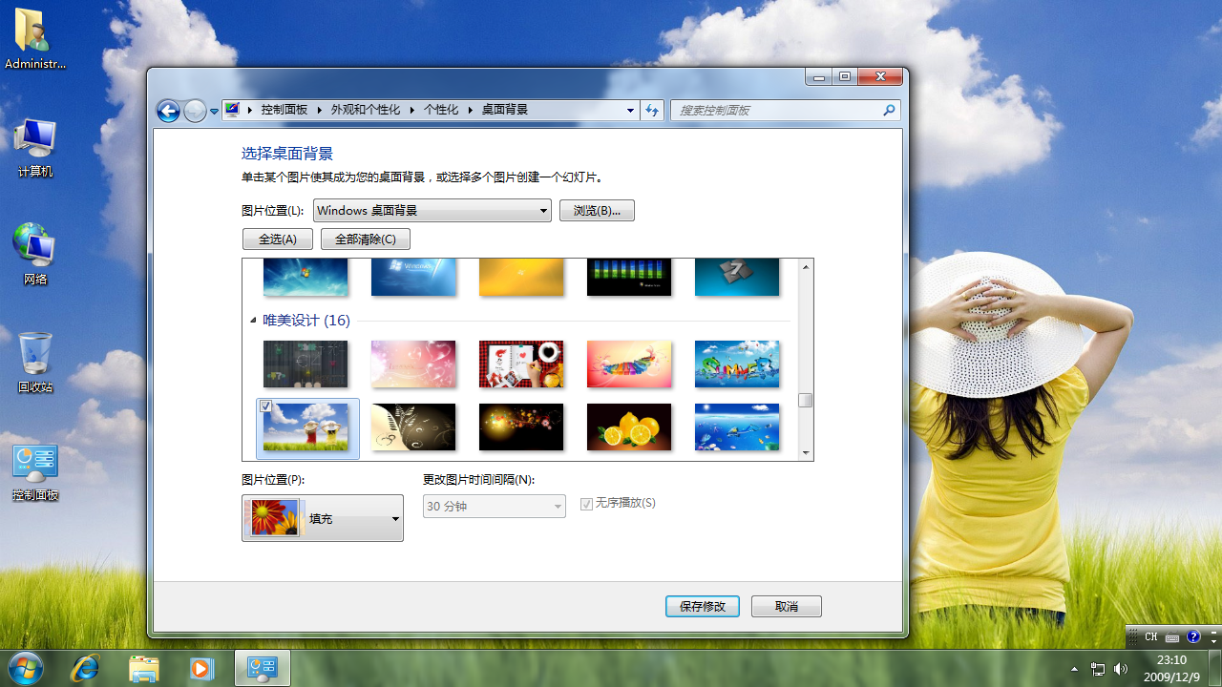Toggle the 无序播放(S) checkbox
Screen dimensions: 1222x687
(587, 504)
